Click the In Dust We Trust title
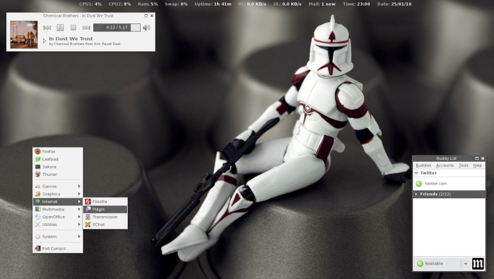494x279 pixels. click(x=71, y=38)
